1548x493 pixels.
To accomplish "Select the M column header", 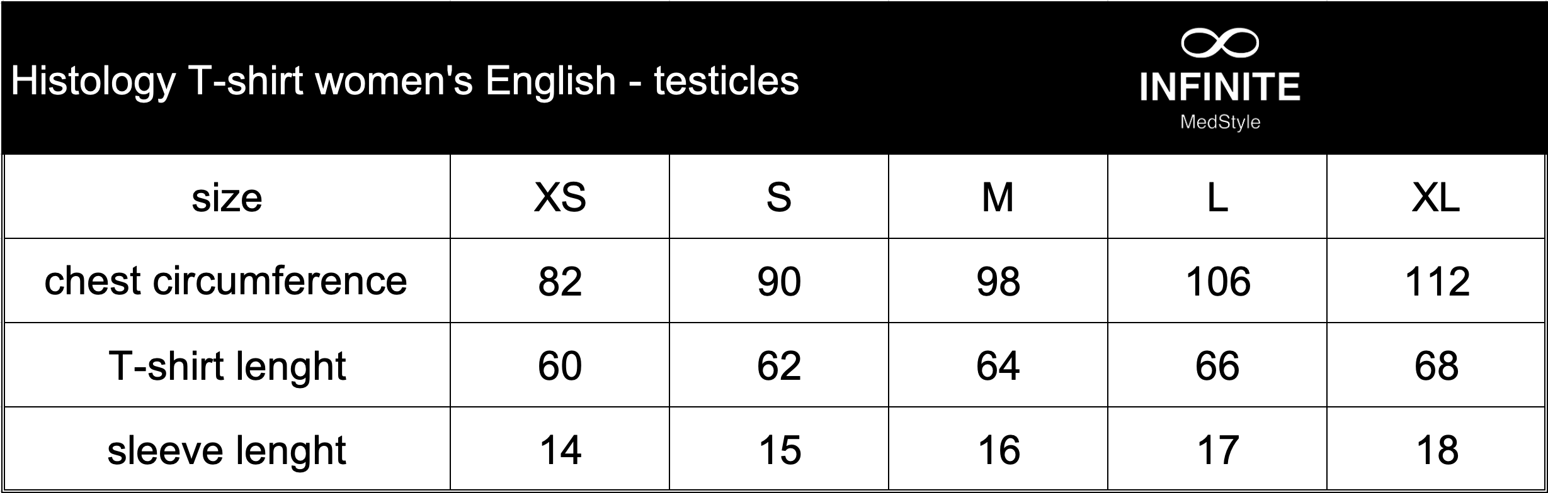I will pyautogui.click(x=998, y=197).
